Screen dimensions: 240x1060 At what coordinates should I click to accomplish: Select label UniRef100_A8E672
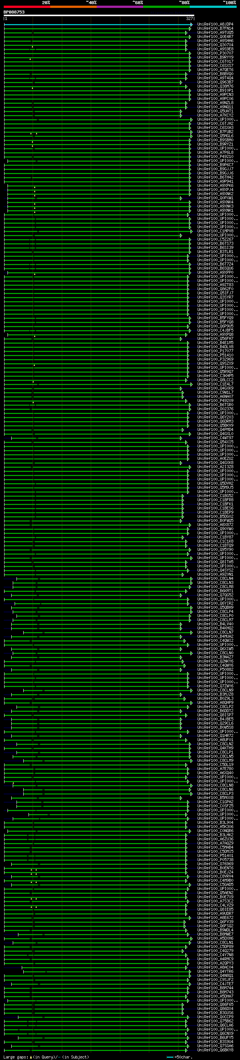tap(215, 917)
